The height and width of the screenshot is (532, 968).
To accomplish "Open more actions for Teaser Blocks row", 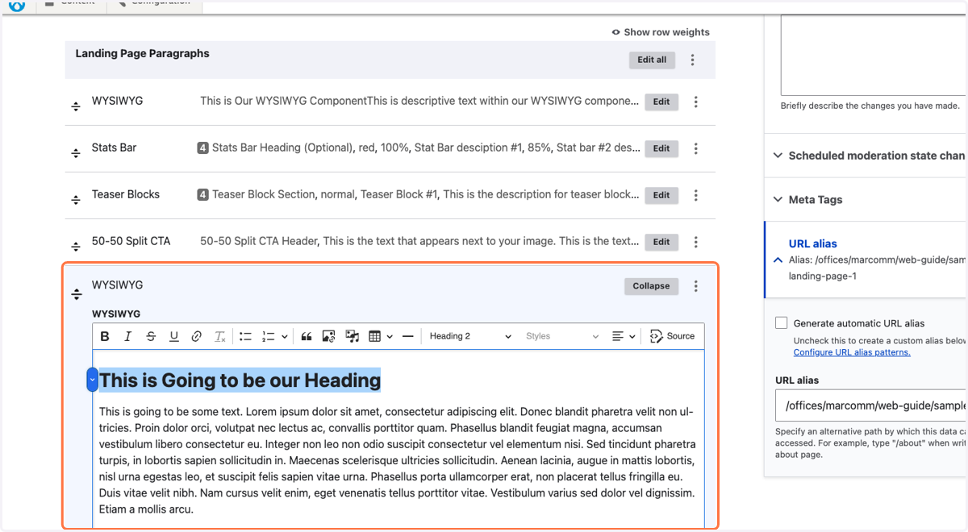I will pyautogui.click(x=696, y=196).
